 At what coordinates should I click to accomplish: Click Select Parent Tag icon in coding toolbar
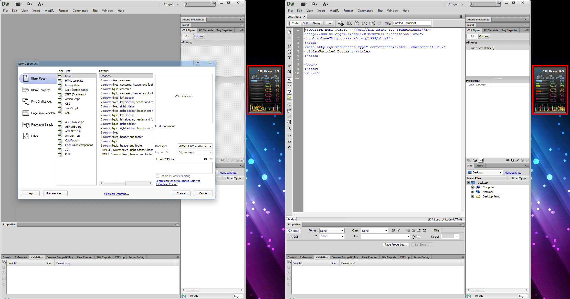289,66
